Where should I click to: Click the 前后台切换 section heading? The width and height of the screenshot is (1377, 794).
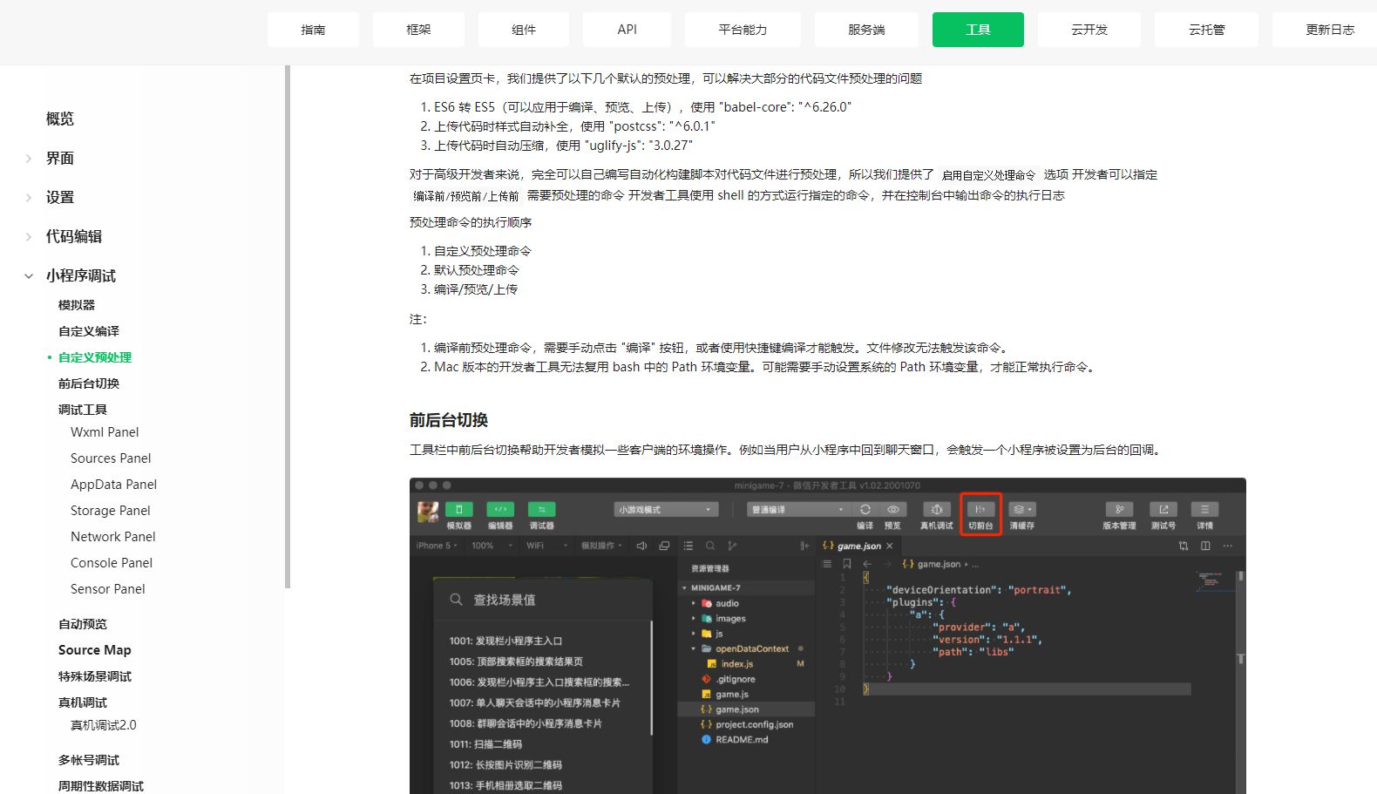[449, 420]
